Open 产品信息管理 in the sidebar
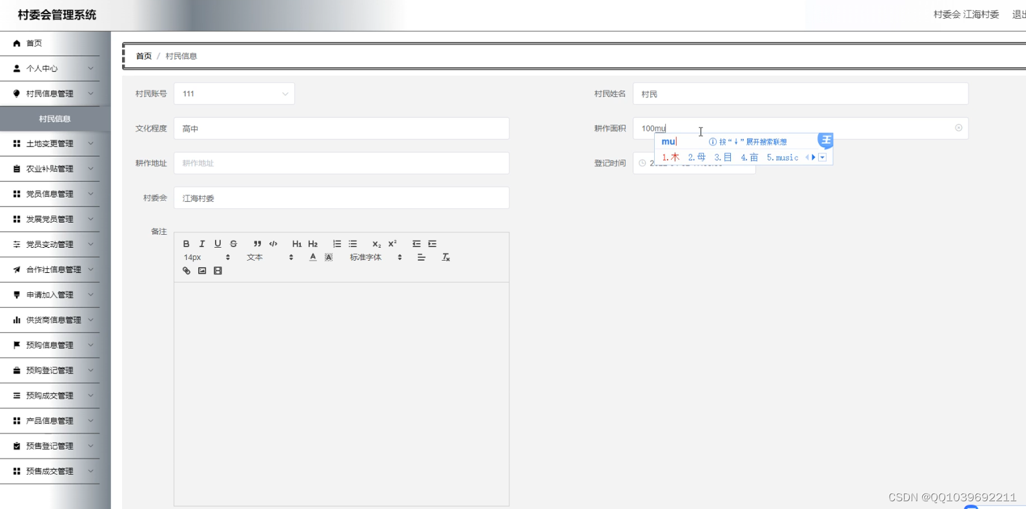Screen dimensions: 1026x509 click(50, 421)
